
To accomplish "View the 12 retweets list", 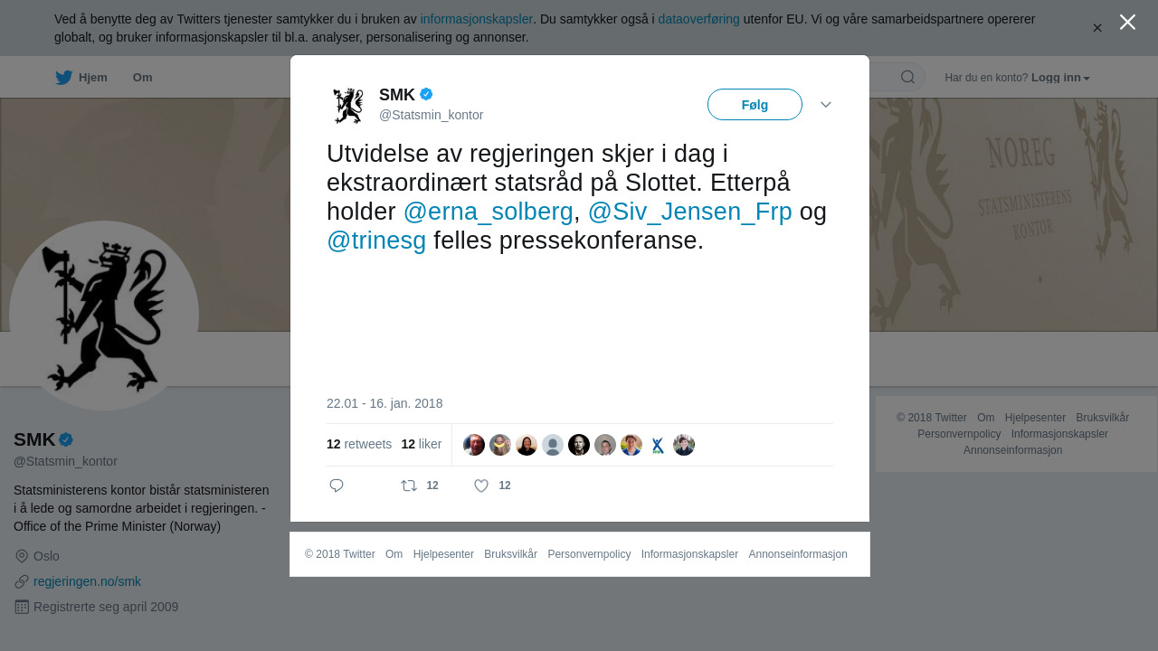I will pos(359,444).
